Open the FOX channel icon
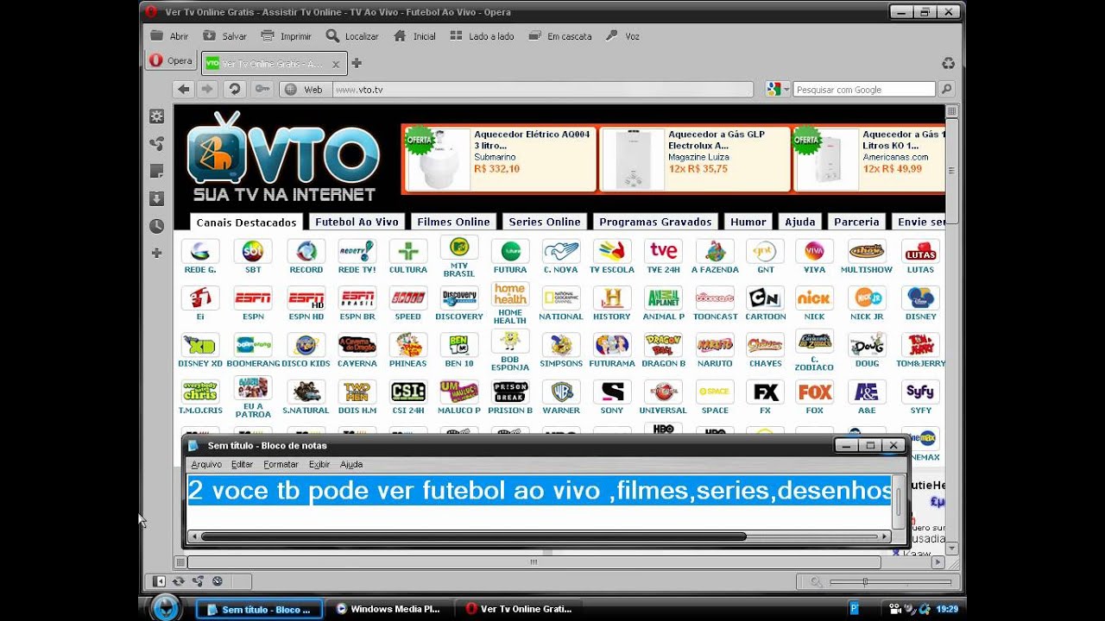Viewport: 1105px width, 621px height. (x=815, y=392)
